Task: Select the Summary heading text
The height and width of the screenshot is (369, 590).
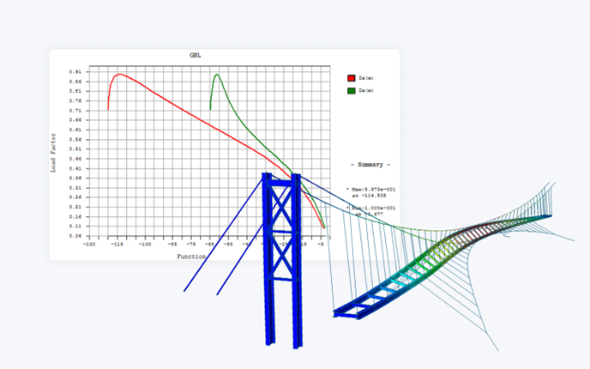Action: (x=370, y=164)
